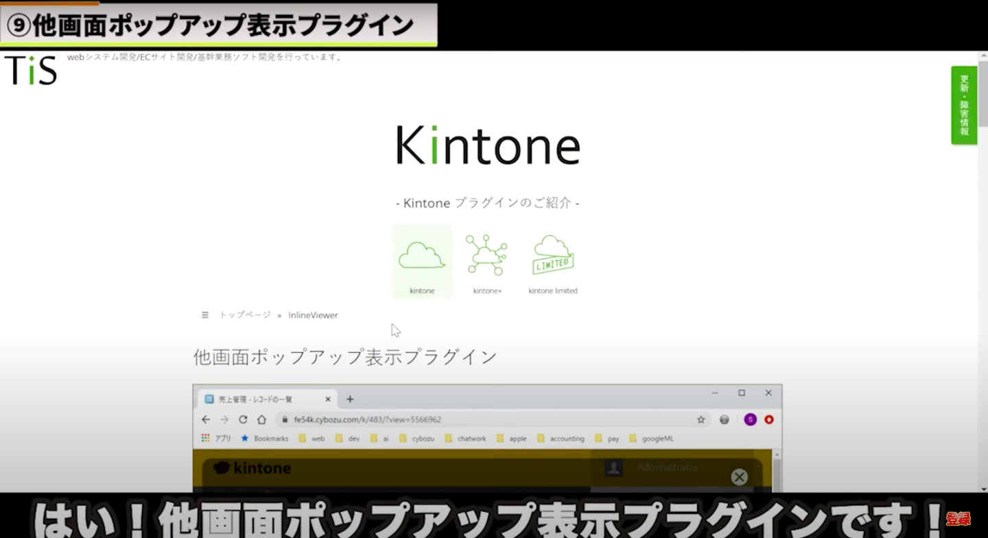988x538 pixels.
Task: Open the green 更新・障害情報 side tab
Action: pyautogui.click(x=964, y=105)
